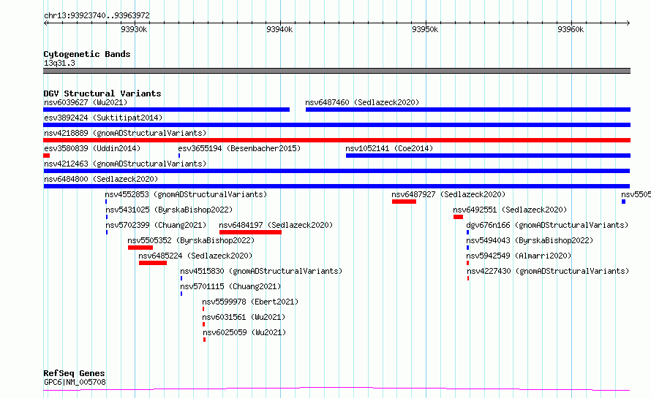Click nsv4552853 gnomAD variant label
Screen dimensions: 651x398
(186, 194)
